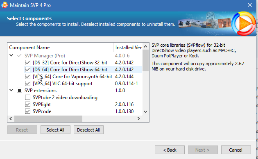This screenshot has height=159, width=258.
Task: Uncheck the SVPlight component
Action: tap(27, 104)
